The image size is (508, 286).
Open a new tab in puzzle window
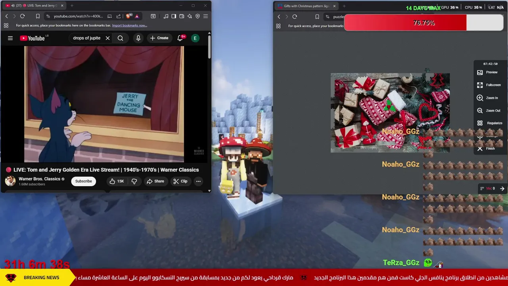(344, 6)
